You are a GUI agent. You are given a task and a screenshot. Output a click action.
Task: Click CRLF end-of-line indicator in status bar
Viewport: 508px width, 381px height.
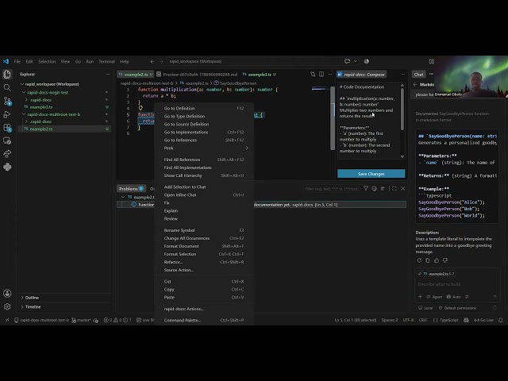pyautogui.click(x=423, y=320)
